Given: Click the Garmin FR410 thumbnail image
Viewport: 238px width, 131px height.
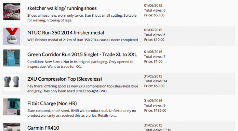Looking at the screenshot, I should (x=12, y=127).
